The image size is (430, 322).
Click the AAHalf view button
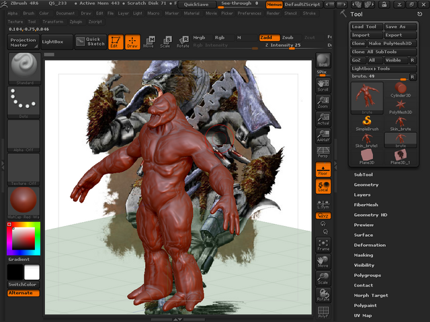(323, 136)
